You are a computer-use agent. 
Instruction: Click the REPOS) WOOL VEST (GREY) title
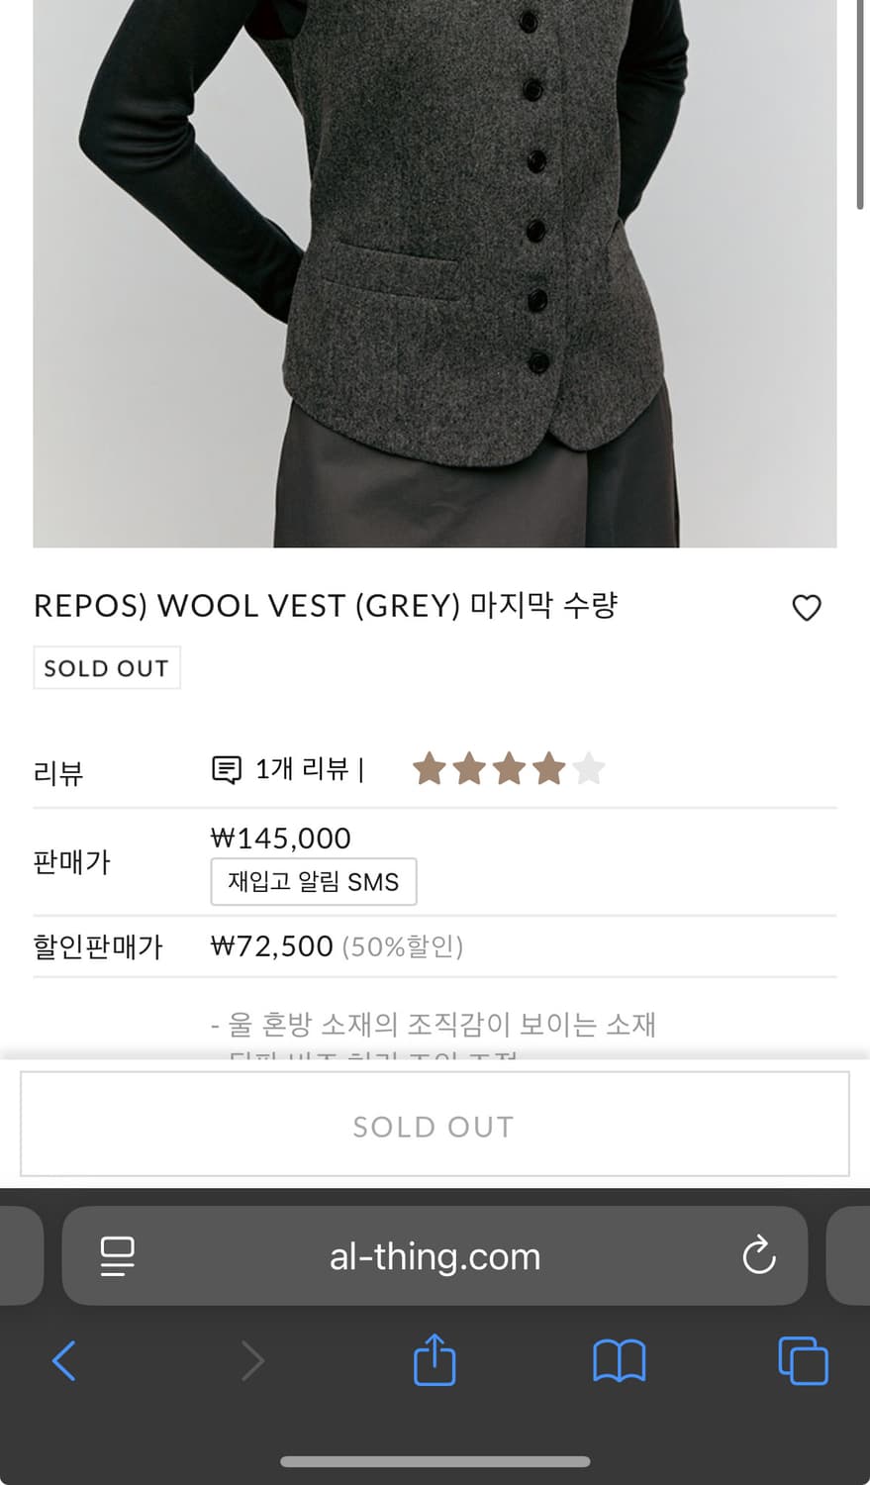pyautogui.click(x=326, y=606)
